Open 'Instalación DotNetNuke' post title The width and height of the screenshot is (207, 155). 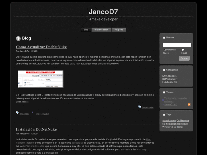click(x=36, y=129)
